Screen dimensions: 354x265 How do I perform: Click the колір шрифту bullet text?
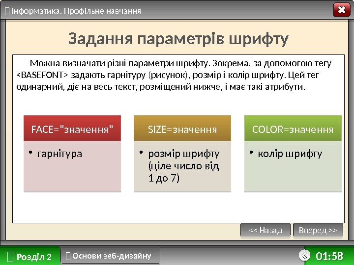coord(290,154)
